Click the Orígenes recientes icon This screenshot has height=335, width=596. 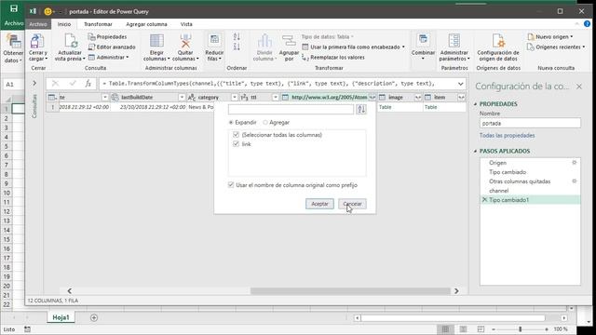pos(531,47)
